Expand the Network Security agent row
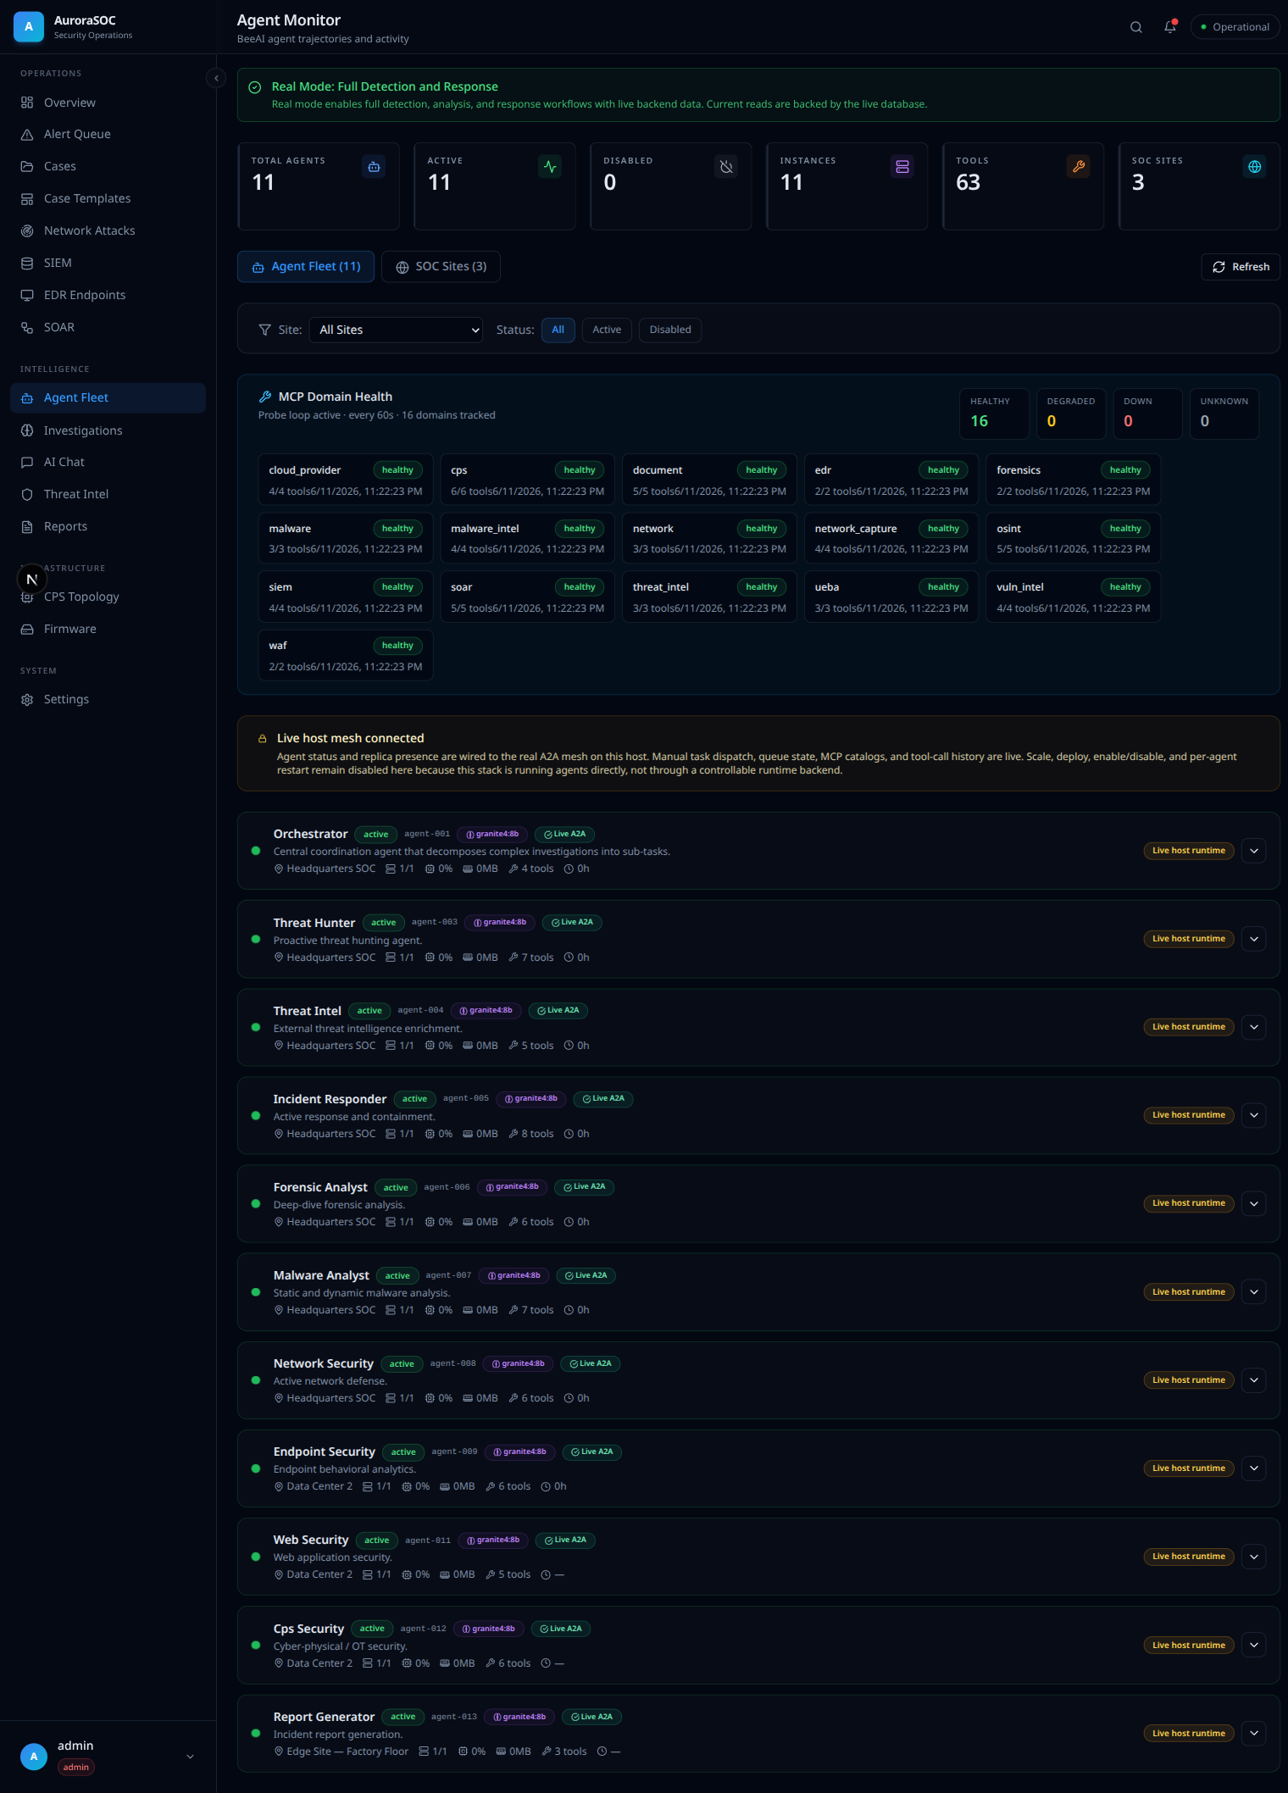This screenshot has width=1288, height=1793. point(1254,1380)
